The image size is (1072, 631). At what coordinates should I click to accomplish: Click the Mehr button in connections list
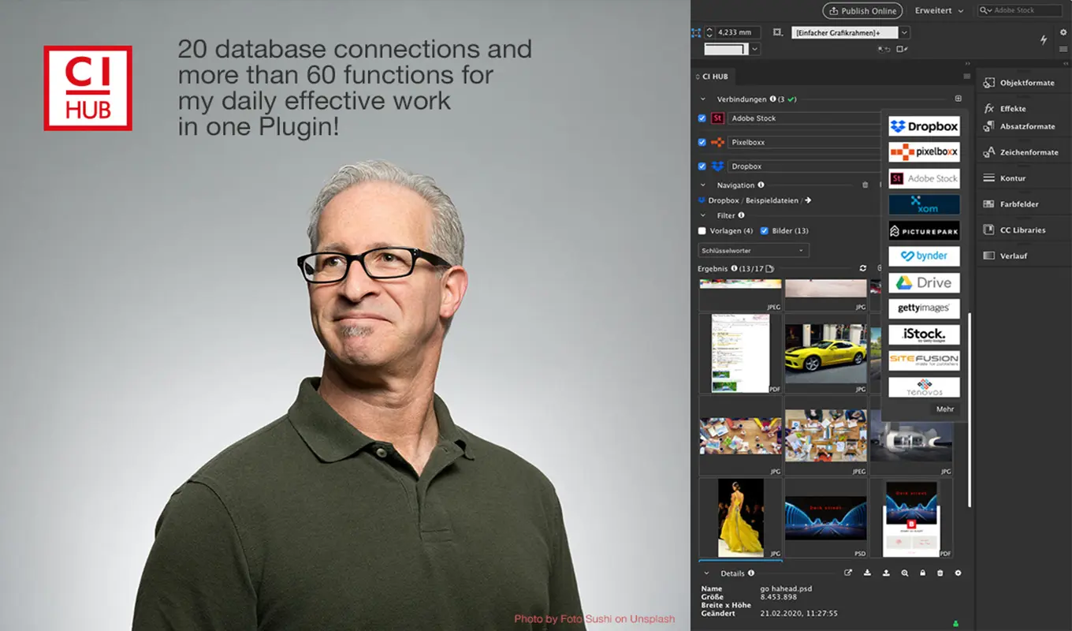(944, 409)
